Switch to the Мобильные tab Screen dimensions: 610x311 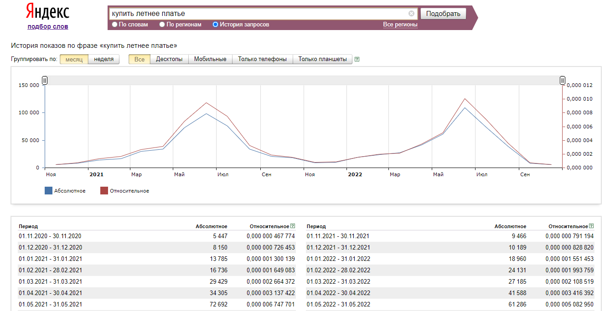(210, 59)
